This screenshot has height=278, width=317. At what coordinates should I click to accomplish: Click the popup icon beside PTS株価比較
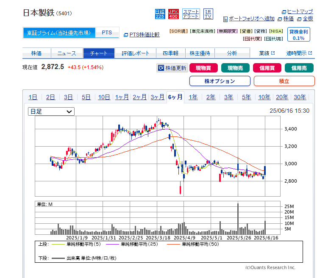pos(126,35)
